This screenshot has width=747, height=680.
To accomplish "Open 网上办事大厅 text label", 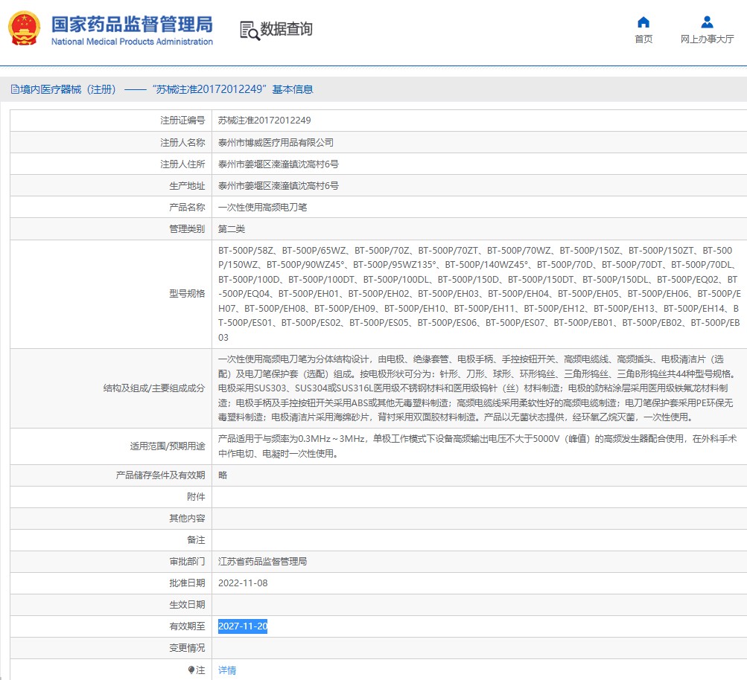I will [707, 39].
